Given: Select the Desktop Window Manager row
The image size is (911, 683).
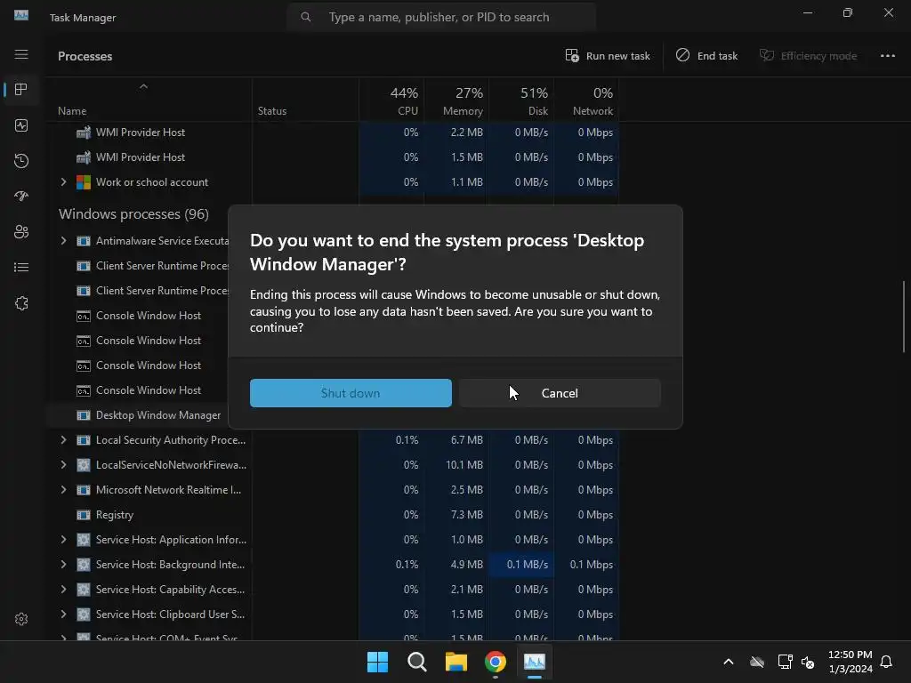Looking at the screenshot, I should coord(138,415).
